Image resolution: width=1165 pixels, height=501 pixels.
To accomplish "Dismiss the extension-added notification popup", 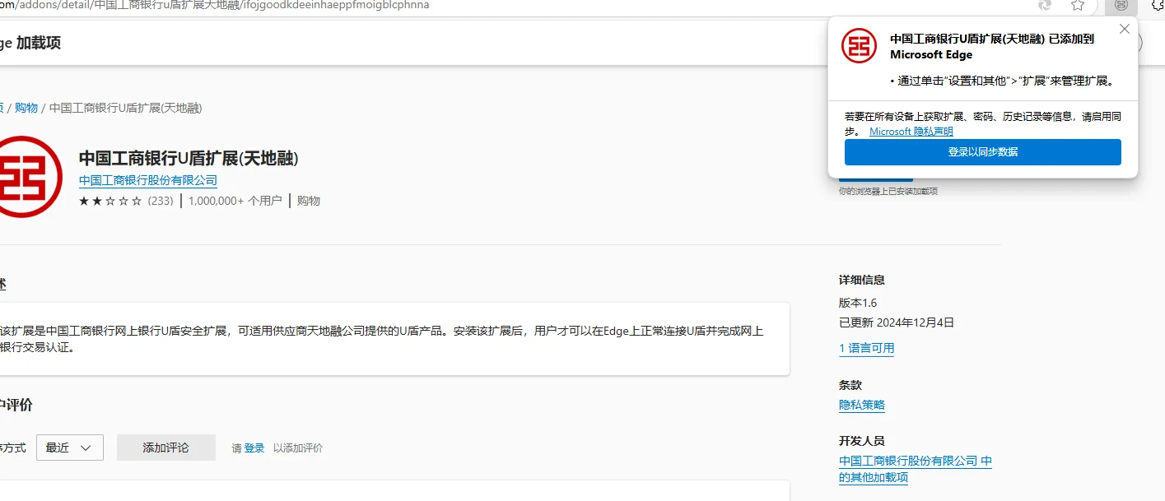I will 1124,28.
